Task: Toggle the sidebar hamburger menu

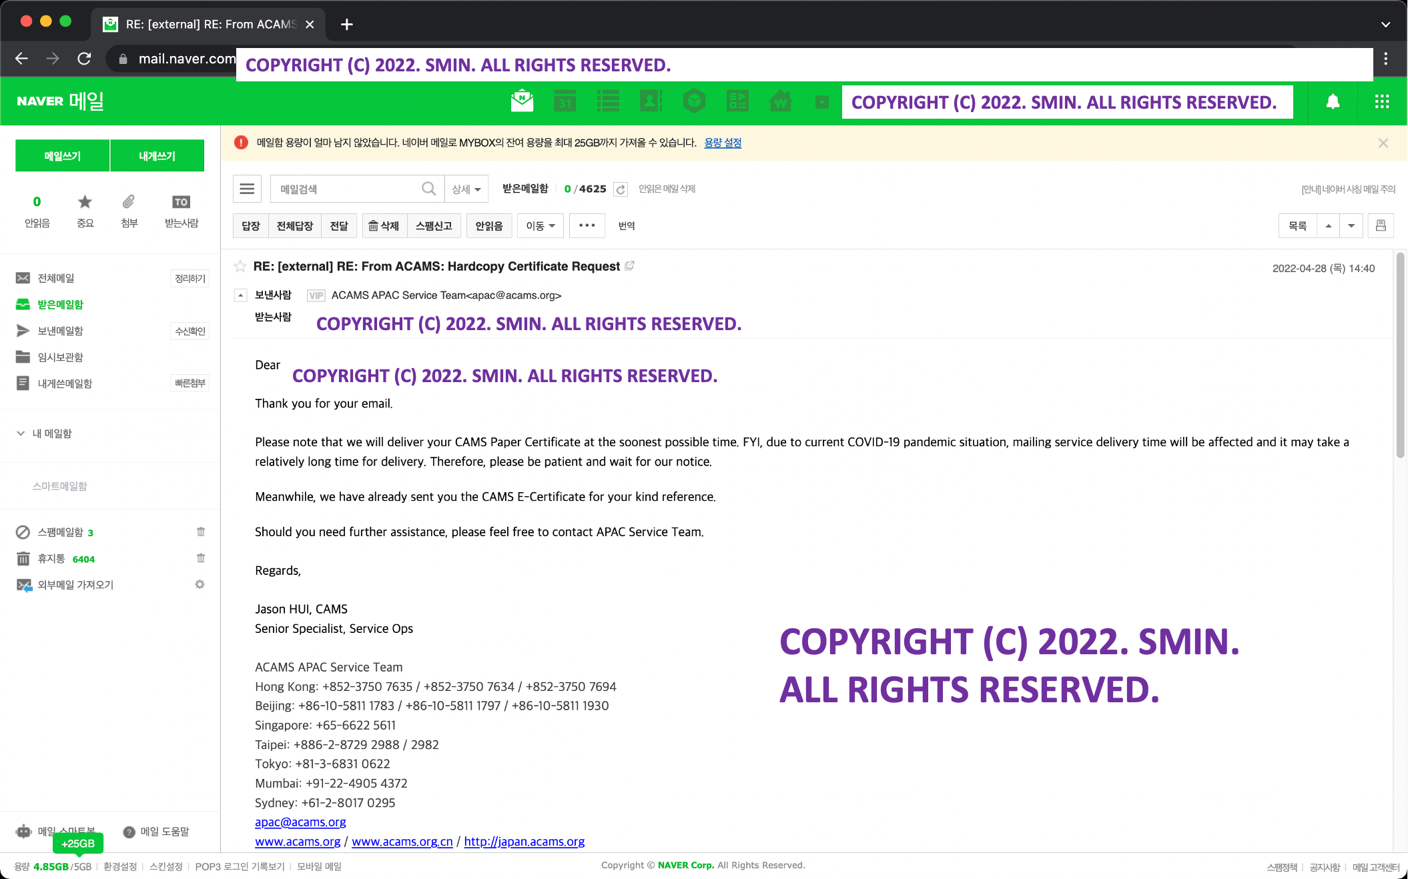Action: point(247,189)
